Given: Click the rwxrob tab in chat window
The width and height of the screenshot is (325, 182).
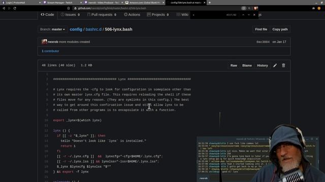Looking at the screenshot, I should coord(203,178).
